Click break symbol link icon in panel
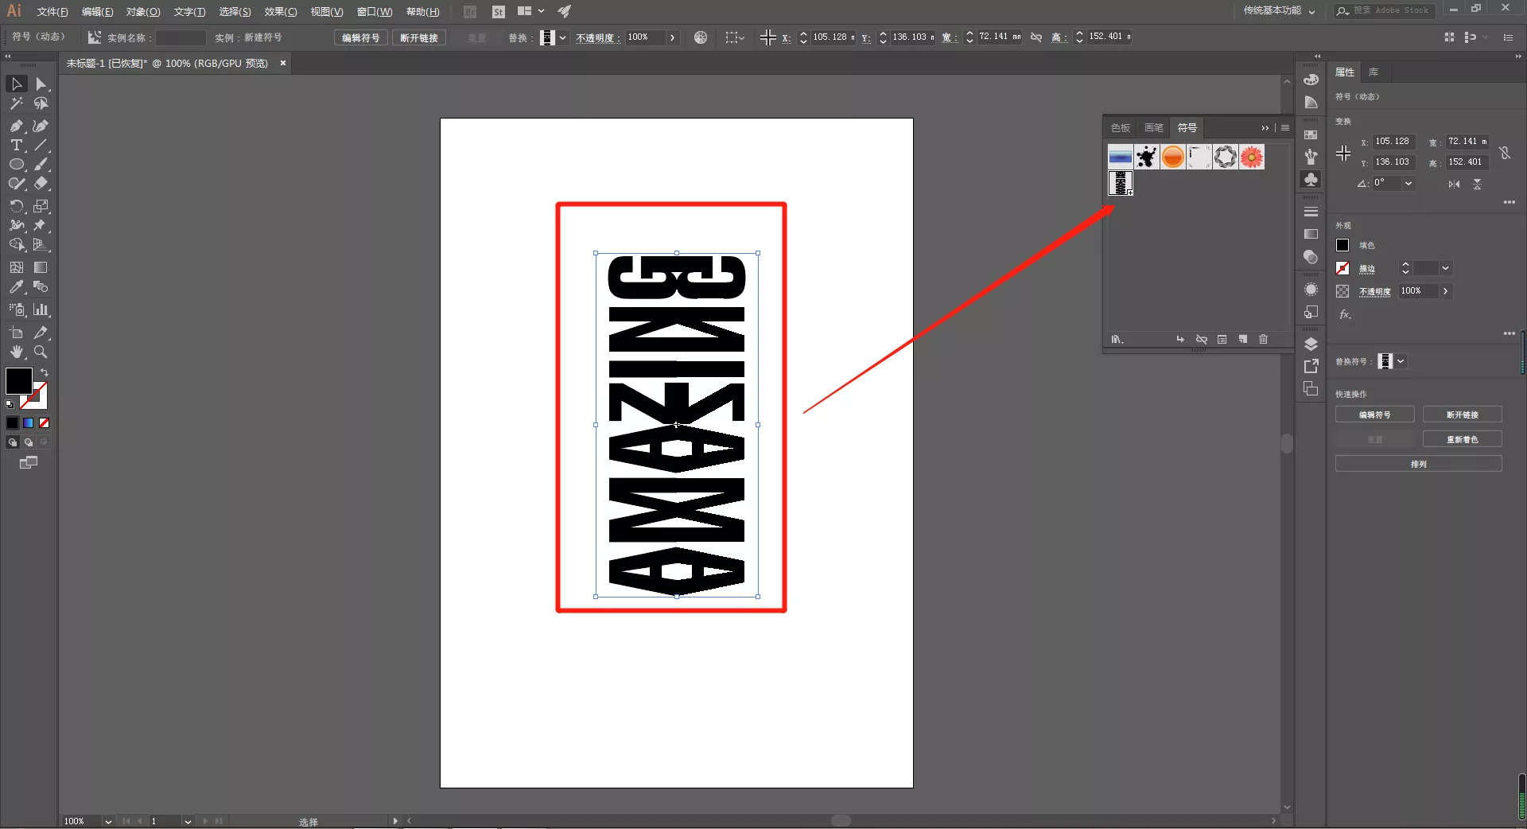 point(1202,340)
